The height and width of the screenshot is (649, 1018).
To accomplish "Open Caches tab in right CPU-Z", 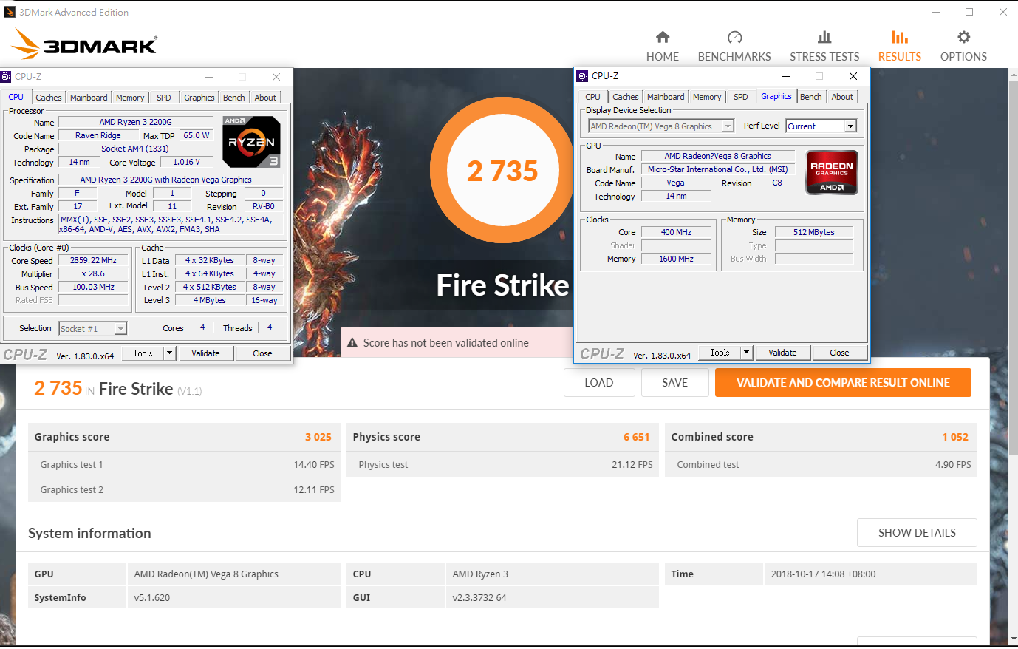I will click(626, 97).
